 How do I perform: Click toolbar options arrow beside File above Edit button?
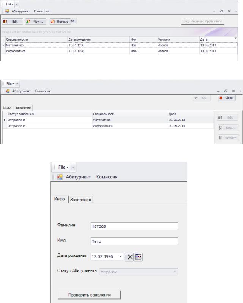(x=17, y=4)
